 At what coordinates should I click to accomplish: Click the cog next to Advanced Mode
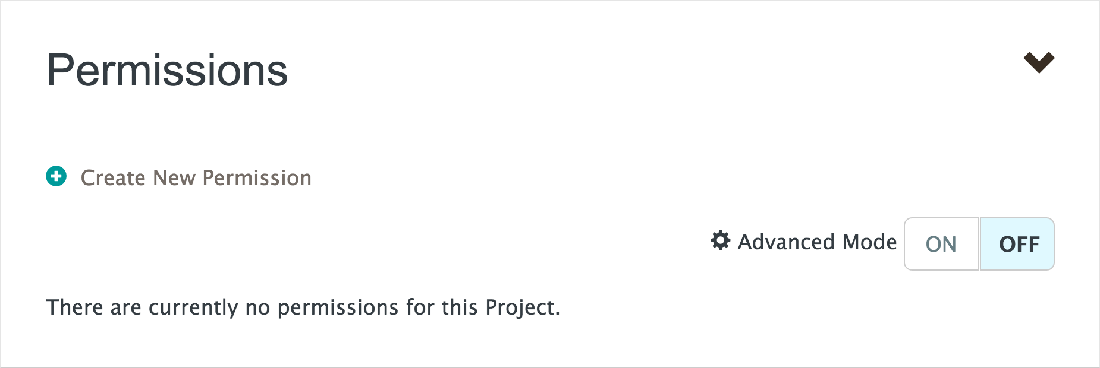tap(720, 240)
